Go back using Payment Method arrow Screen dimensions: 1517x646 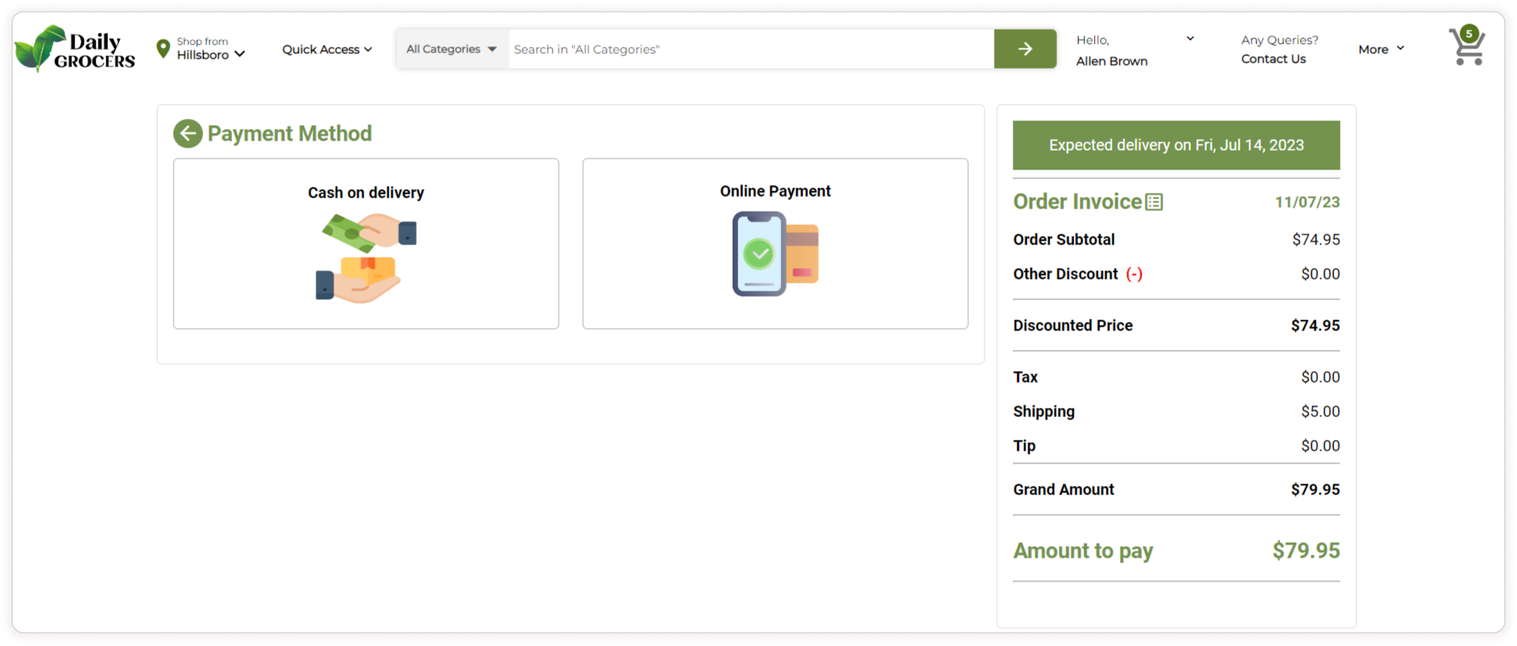point(187,134)
